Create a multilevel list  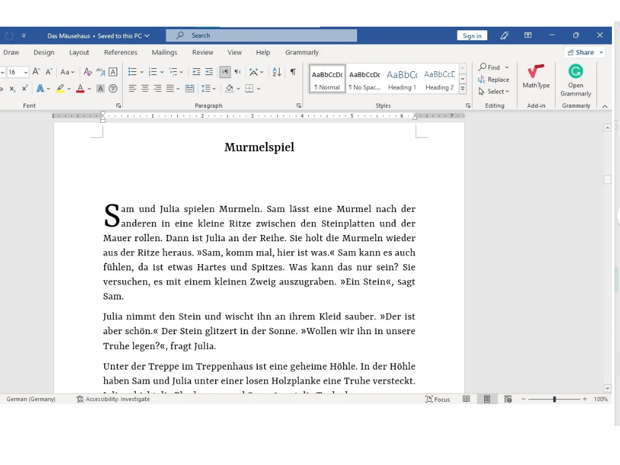[173, 71]
